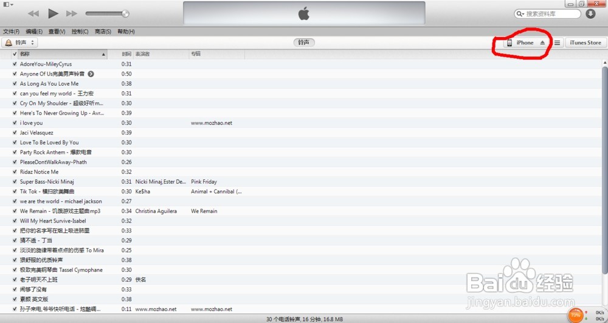Click the scrollbar up arrow
Image resolution: width=608 pixels, height=323 pixels.
605,62
